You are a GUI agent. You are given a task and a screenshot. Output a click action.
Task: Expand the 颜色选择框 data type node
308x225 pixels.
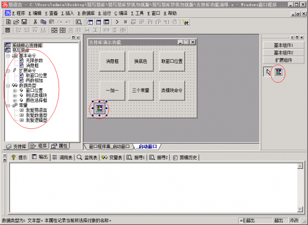point(15,100)
